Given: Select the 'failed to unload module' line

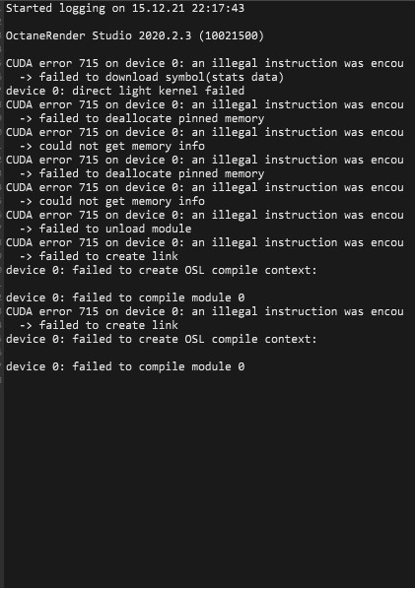Looking at the screenshot, I should [x=105, y=229].
